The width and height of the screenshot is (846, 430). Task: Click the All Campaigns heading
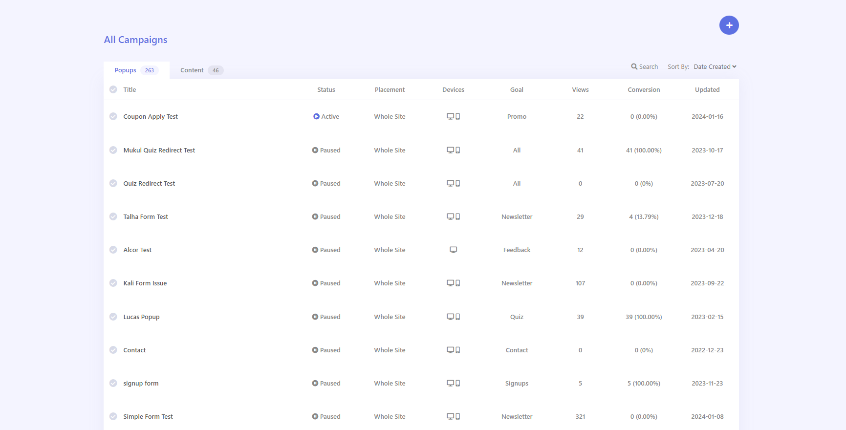(x=135, y=40)
